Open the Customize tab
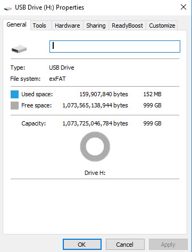The width and height of the screenshot is (192, 252). click(162, 26)
